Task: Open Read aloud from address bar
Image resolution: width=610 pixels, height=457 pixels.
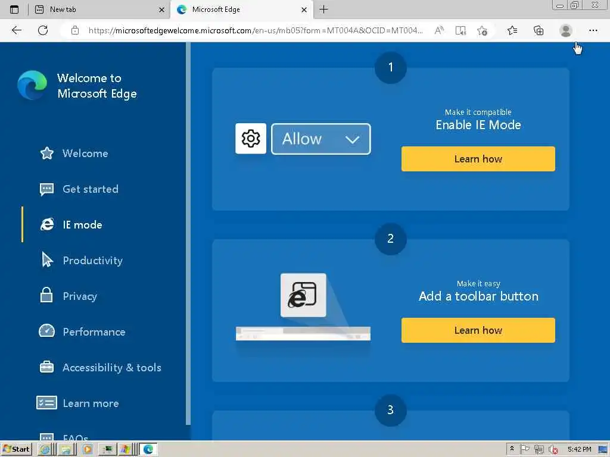Action: 439,30
